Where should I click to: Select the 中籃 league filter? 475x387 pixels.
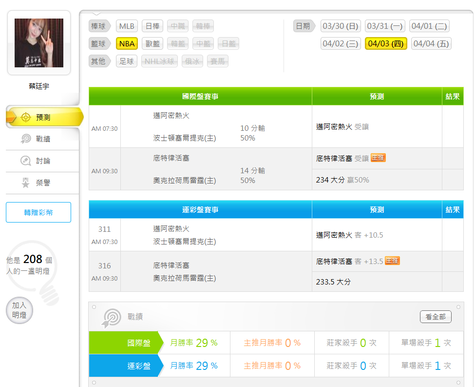[x=203, y=44]
